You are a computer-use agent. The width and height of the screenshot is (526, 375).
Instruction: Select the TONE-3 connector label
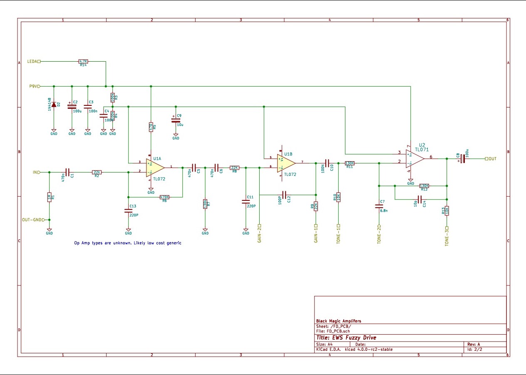click(x=447, y=237)
